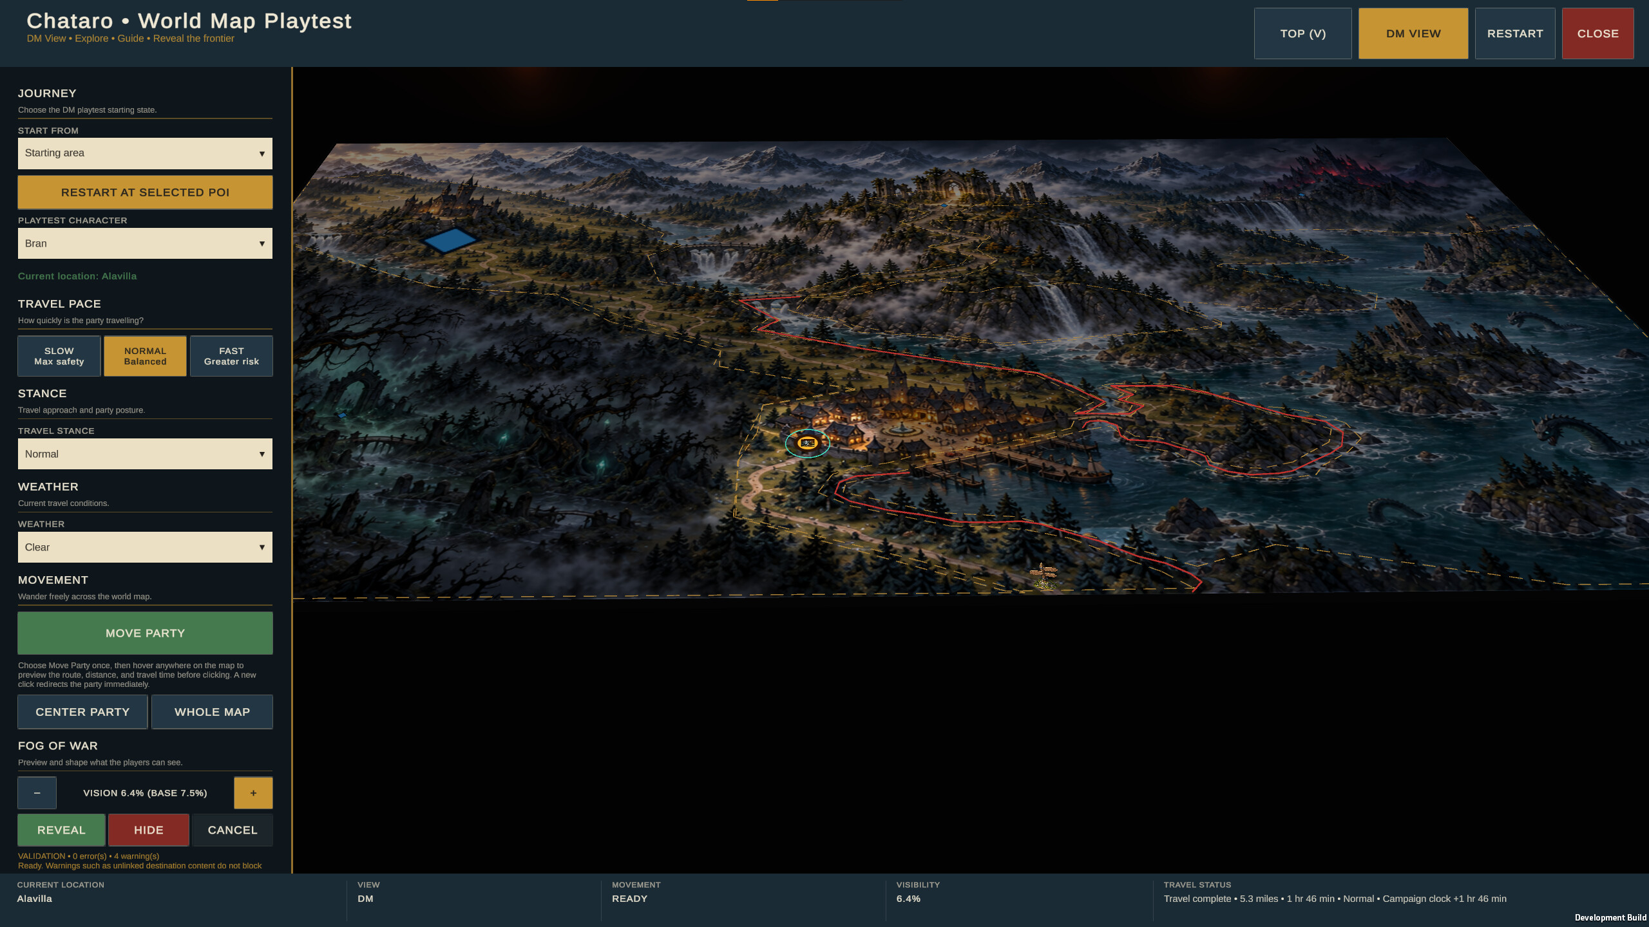This screenshot has height=927, width=1649.
Task: Increase vision with the plus button
Action: click(253, 792)
